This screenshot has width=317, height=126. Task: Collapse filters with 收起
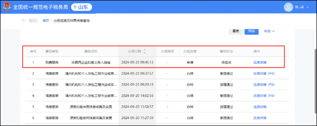pos(269,31)
